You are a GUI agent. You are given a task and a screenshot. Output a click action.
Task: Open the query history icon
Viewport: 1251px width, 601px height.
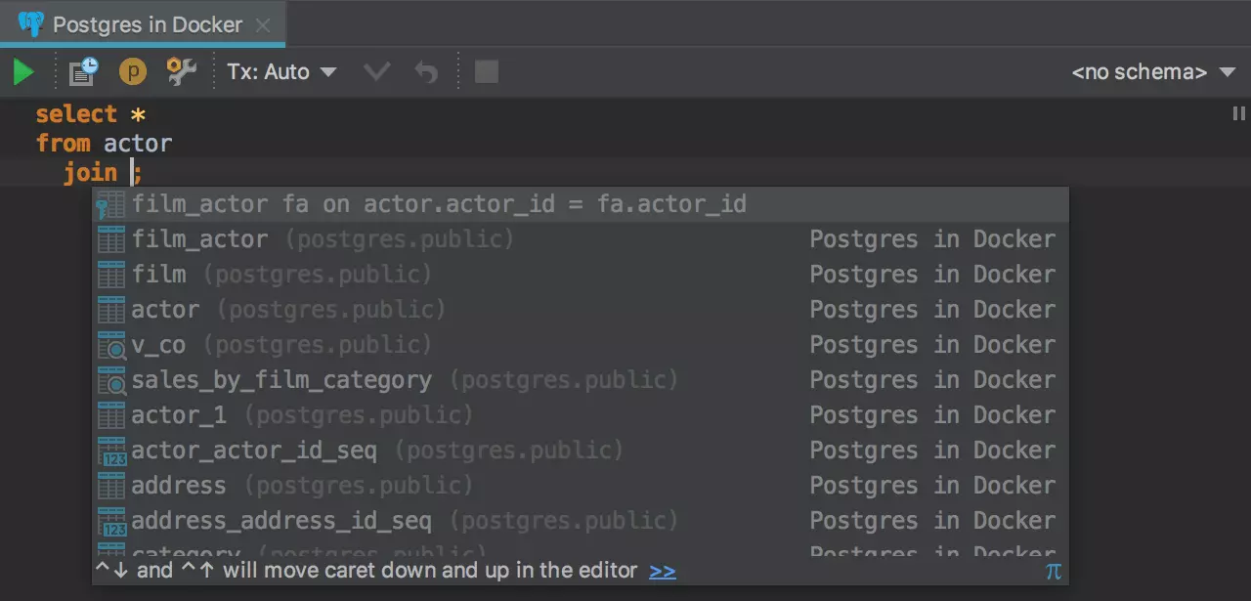point(83,71)
